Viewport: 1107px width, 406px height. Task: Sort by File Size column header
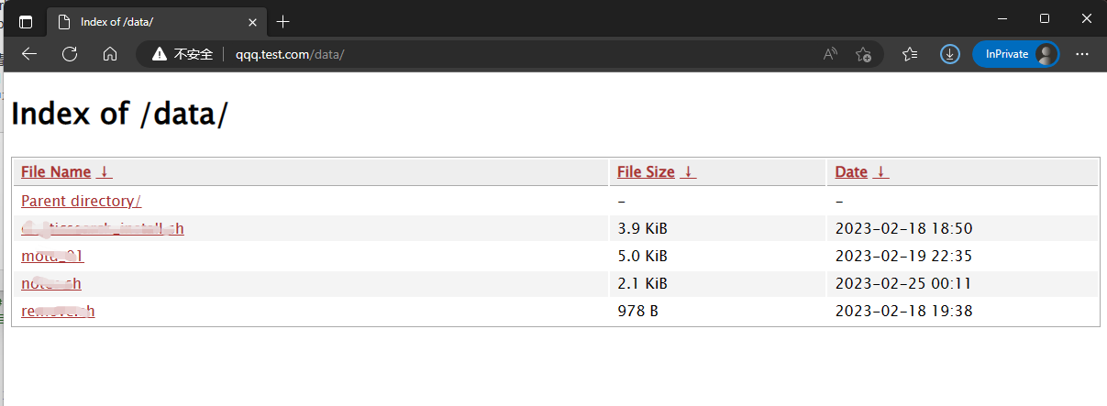(x=646, y=171)
